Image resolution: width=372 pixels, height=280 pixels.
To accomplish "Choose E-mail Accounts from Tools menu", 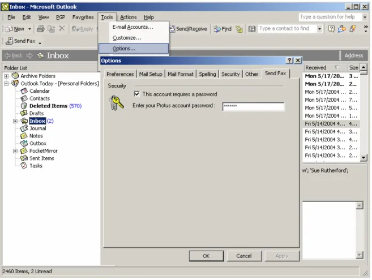I will (x=133, y=27).
